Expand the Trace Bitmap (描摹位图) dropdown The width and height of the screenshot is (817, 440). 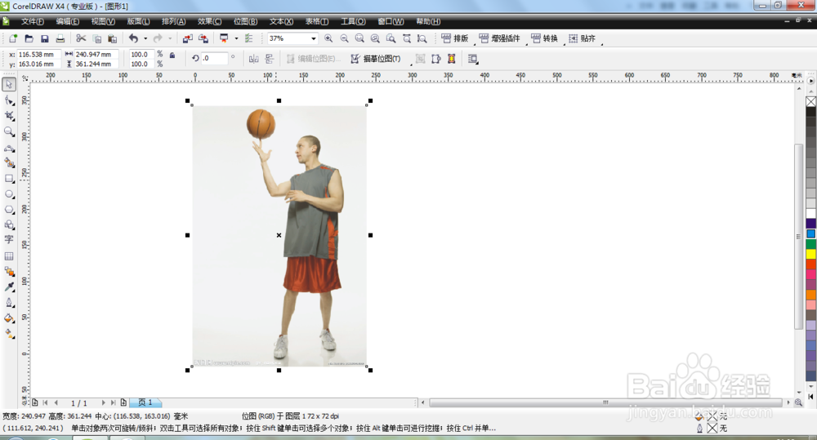click(x=411, y=64)
